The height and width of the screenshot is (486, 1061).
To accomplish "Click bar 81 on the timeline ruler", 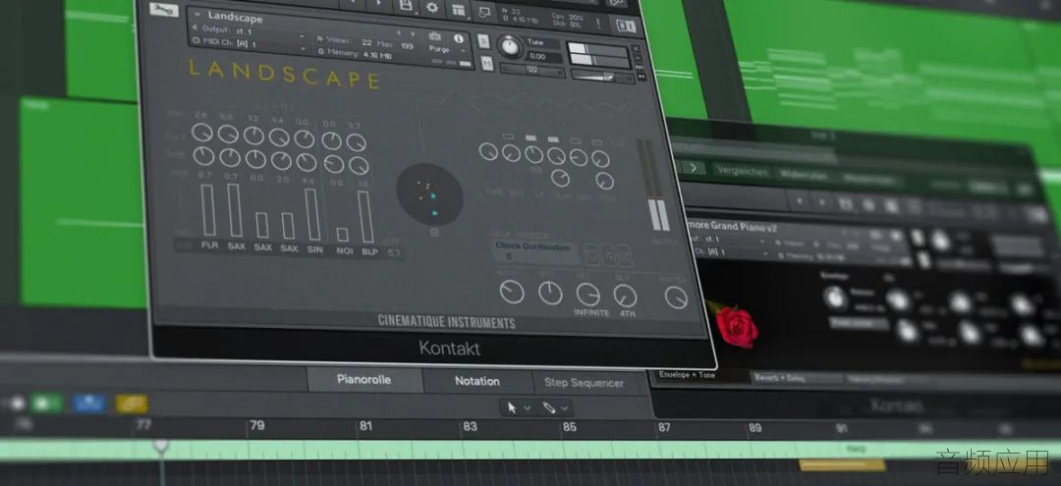I will (365, 426).
